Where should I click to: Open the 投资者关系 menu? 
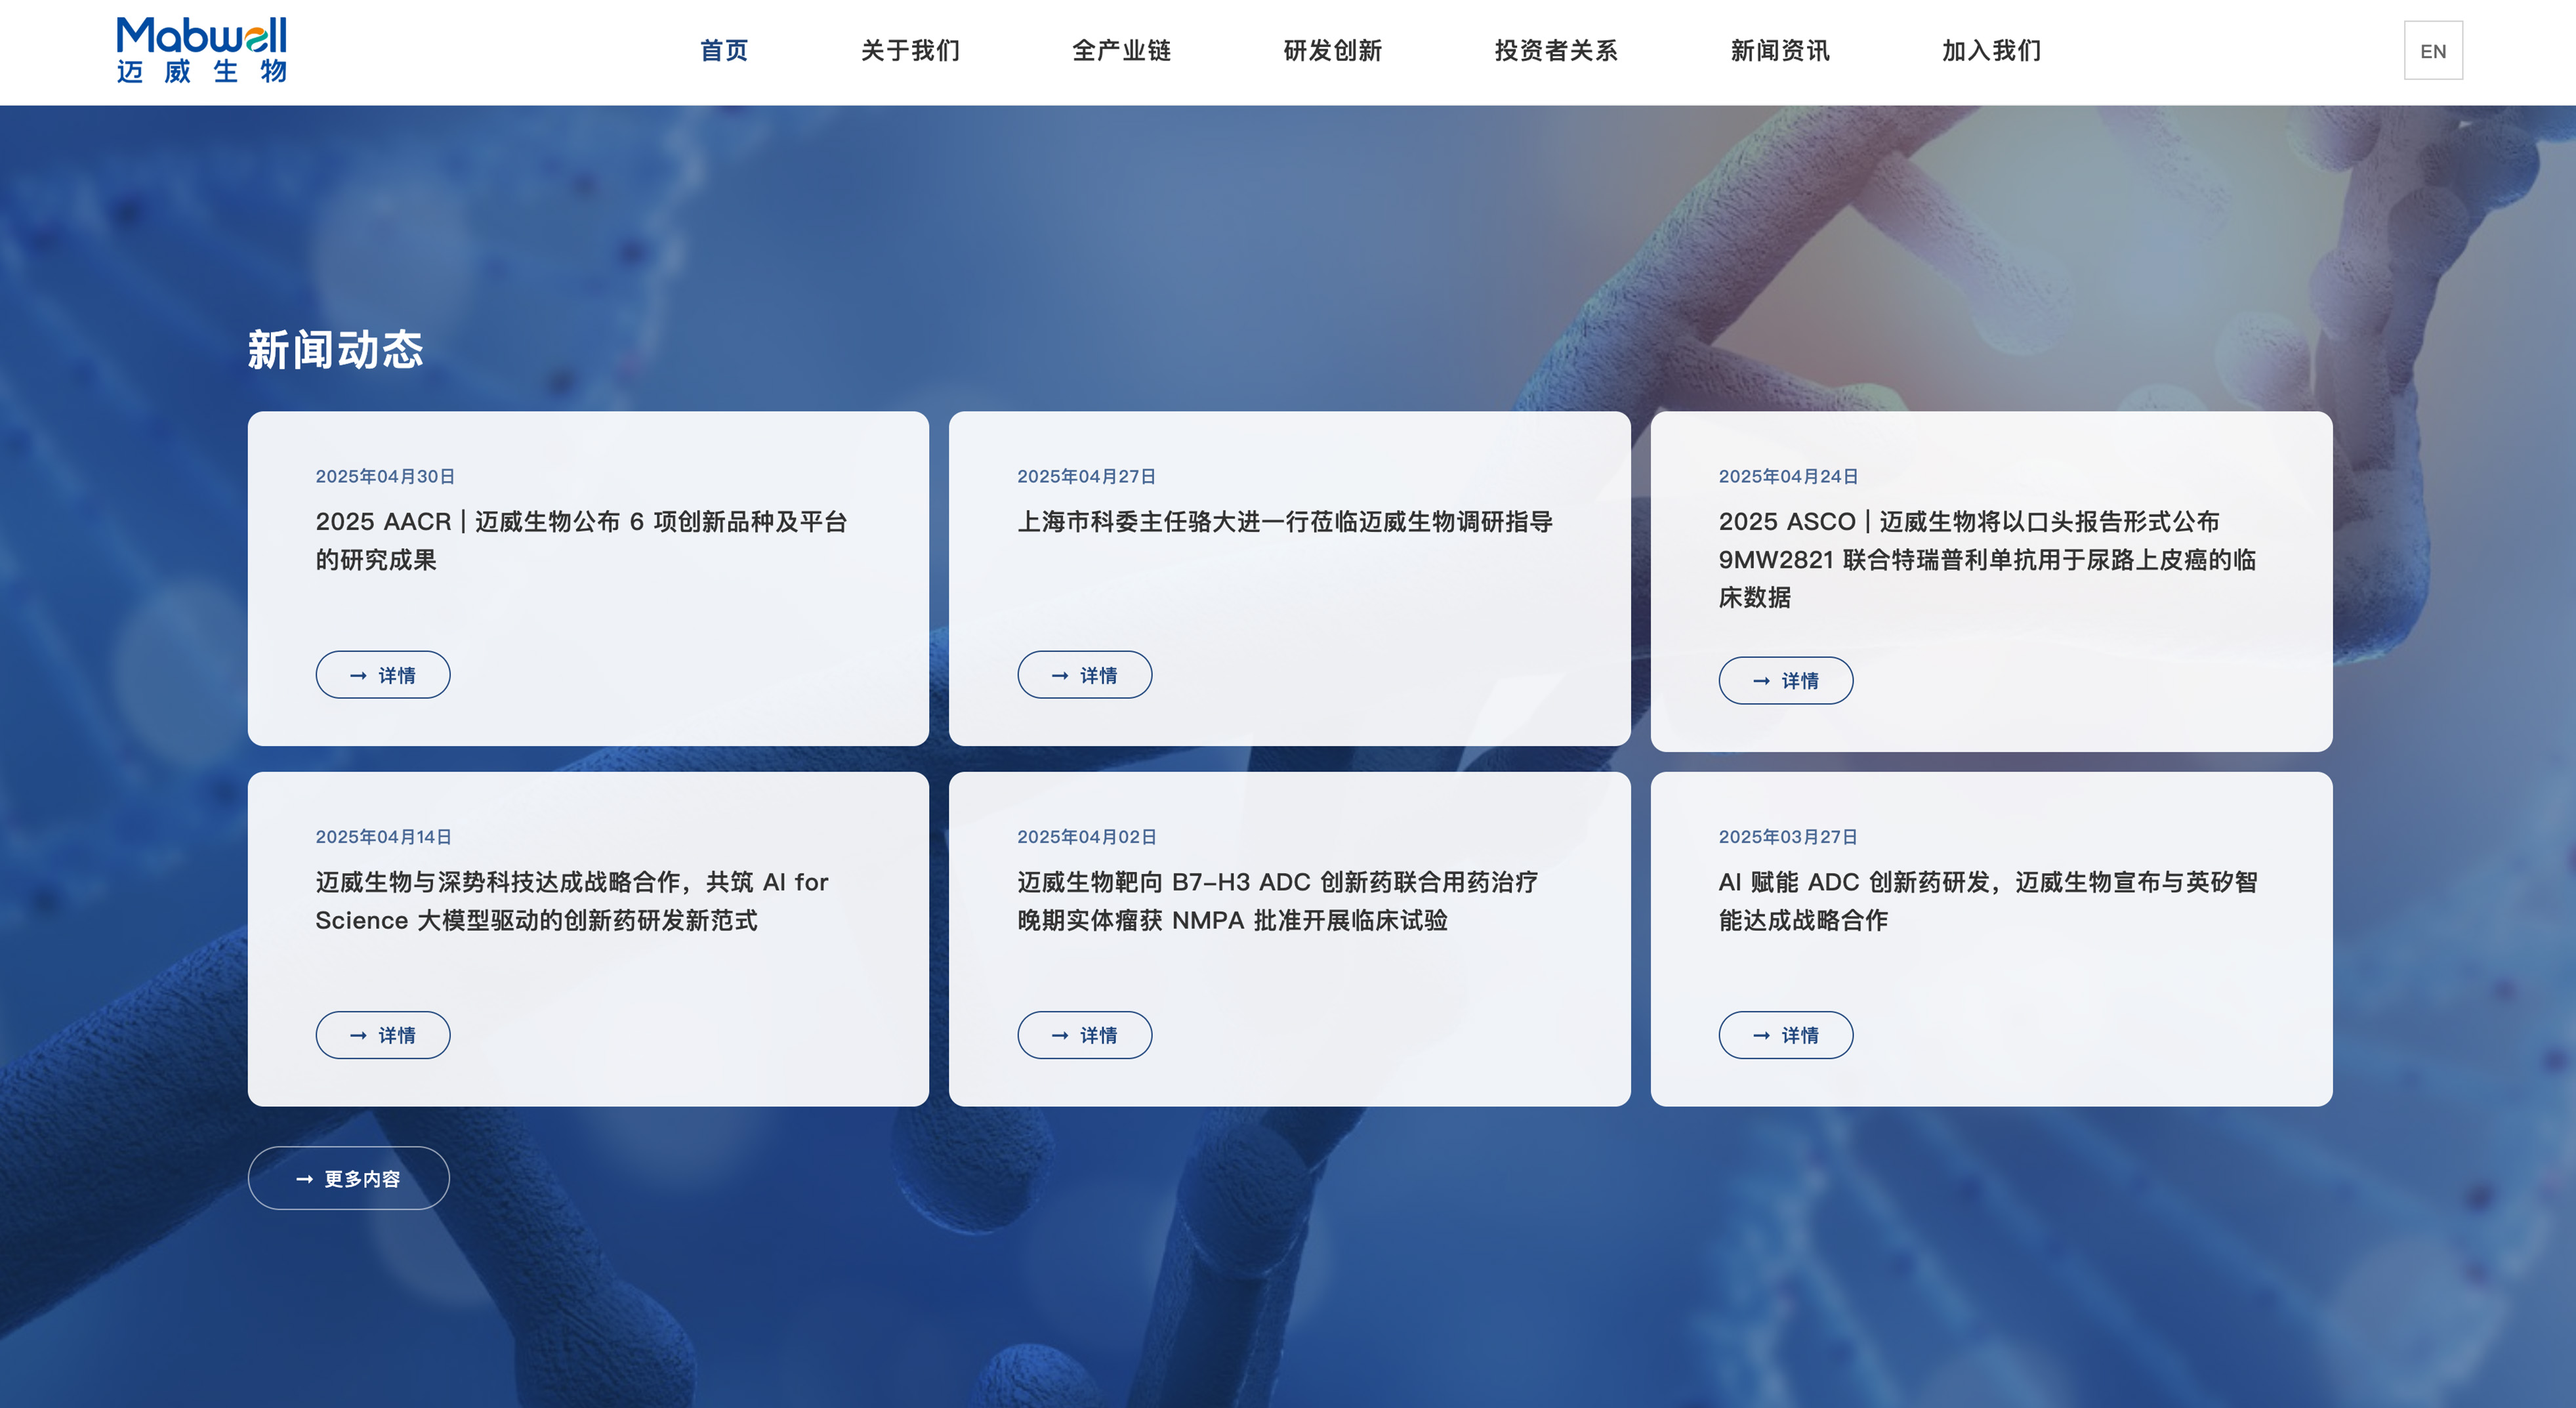1555,51
